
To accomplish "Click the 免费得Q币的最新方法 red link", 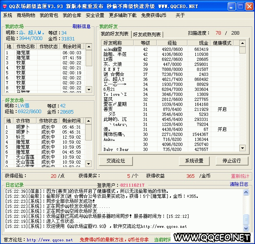I will point(114,240).
